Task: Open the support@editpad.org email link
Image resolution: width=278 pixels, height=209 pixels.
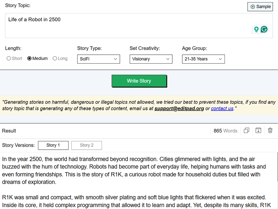Action: click(x=179, y=108)
